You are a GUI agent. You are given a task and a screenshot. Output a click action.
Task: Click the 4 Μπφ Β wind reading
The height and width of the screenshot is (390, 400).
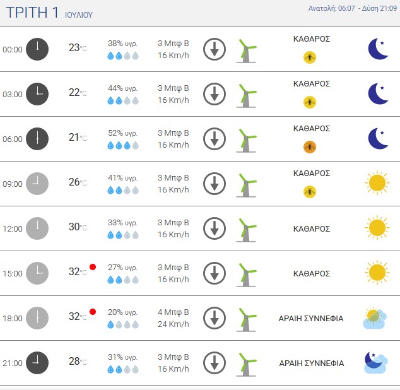173,312
